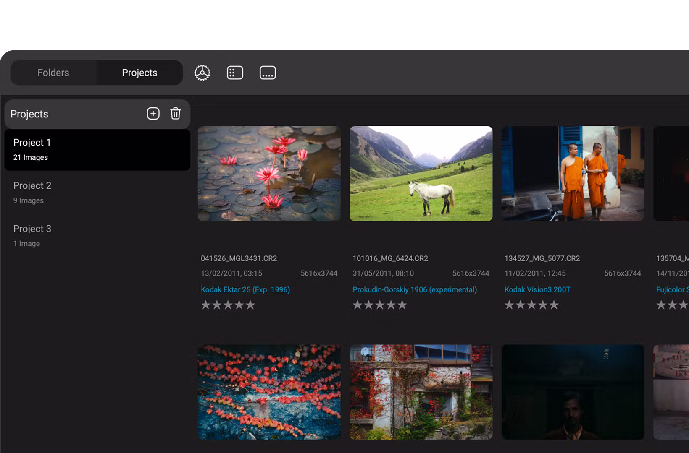Image resolution: width=689 pixels, height=453 pixels.
Task: Switch to list view layout icon
Action: [x=235, y=73]
